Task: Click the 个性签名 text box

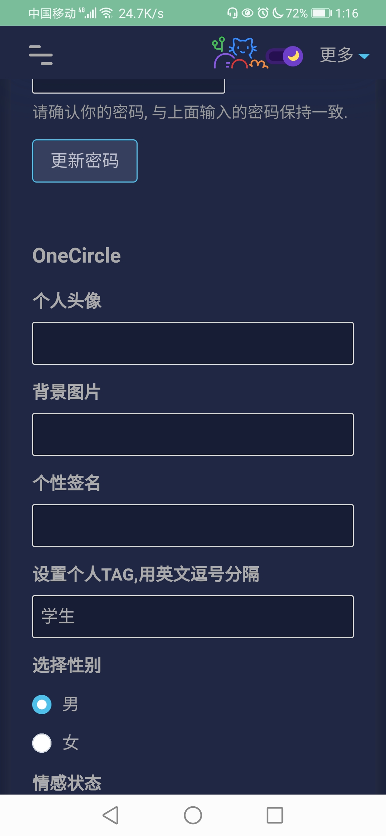Action: click(193, 526)
